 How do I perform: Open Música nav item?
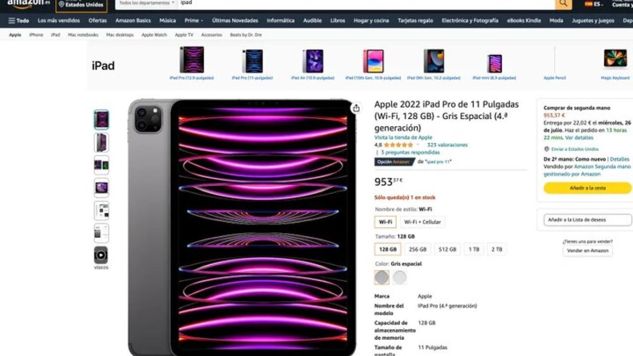[x=168, y=21]
